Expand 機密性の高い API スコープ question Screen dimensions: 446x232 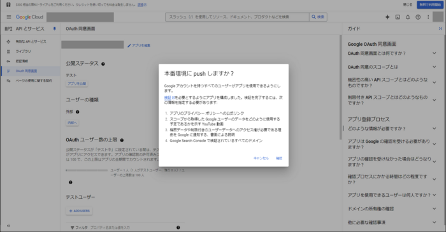pos(392,83)
